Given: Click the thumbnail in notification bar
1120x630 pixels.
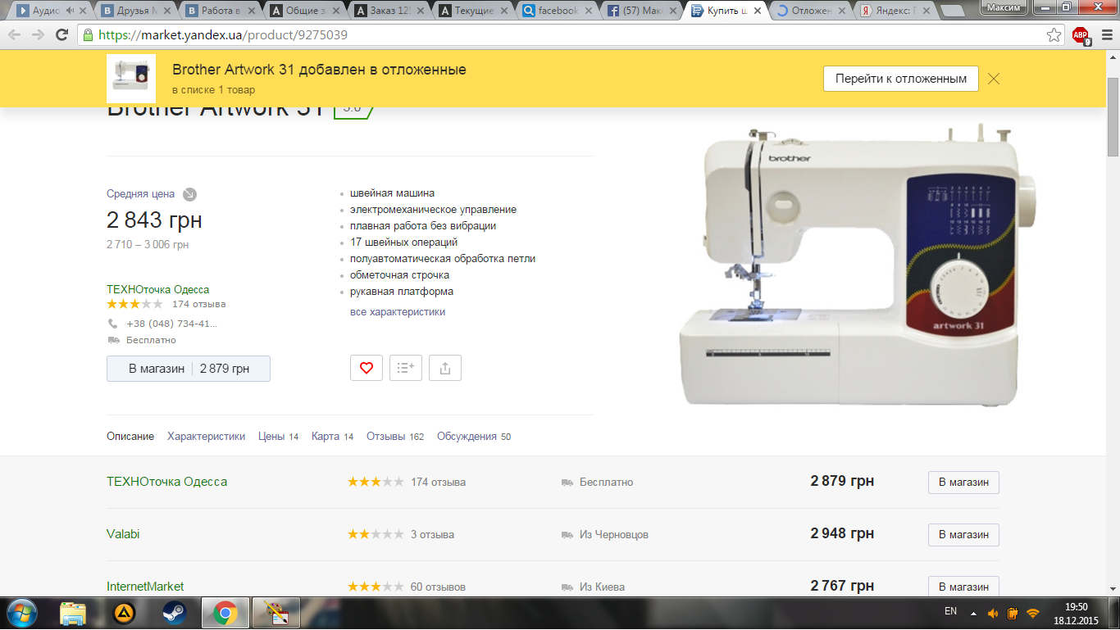Looking at the screenshot, I should click(x=131, y=79).
